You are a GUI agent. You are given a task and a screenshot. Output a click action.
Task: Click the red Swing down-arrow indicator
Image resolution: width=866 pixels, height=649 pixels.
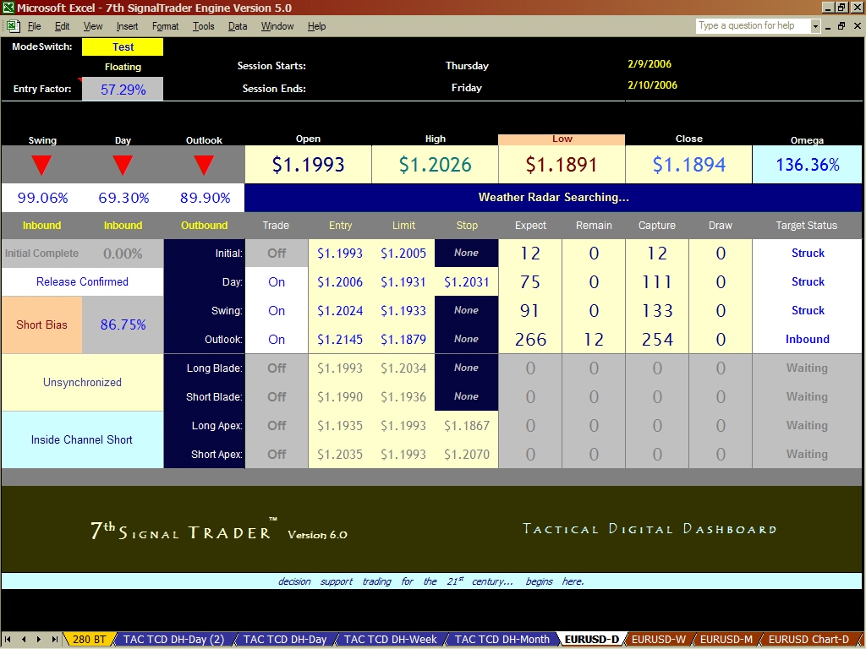point(41,165)
